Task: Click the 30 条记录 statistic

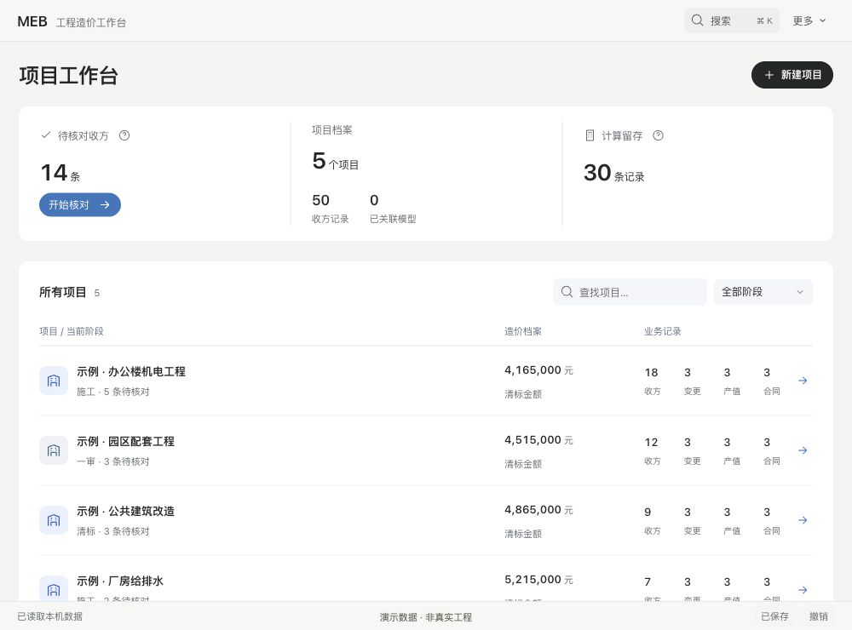Action: pyautogui.click(x=613, y=174)
